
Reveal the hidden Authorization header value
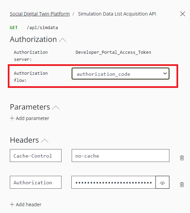tap(162, 182)
